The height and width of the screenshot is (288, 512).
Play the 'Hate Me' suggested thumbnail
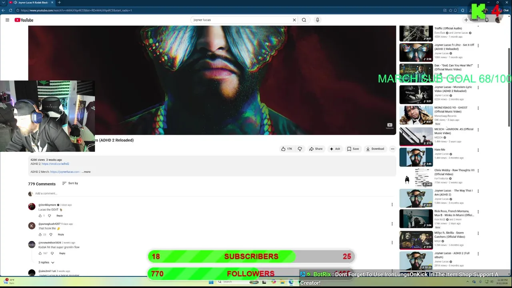tap(416, 157)
